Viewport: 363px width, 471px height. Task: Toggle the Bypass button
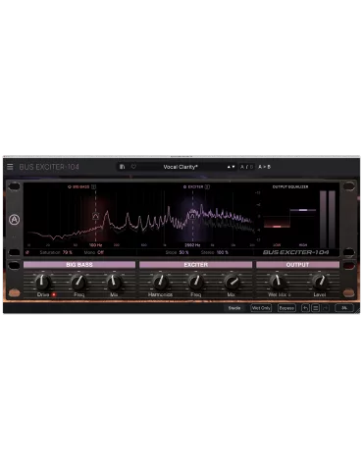pyautogui.click(x=286, y=308)
